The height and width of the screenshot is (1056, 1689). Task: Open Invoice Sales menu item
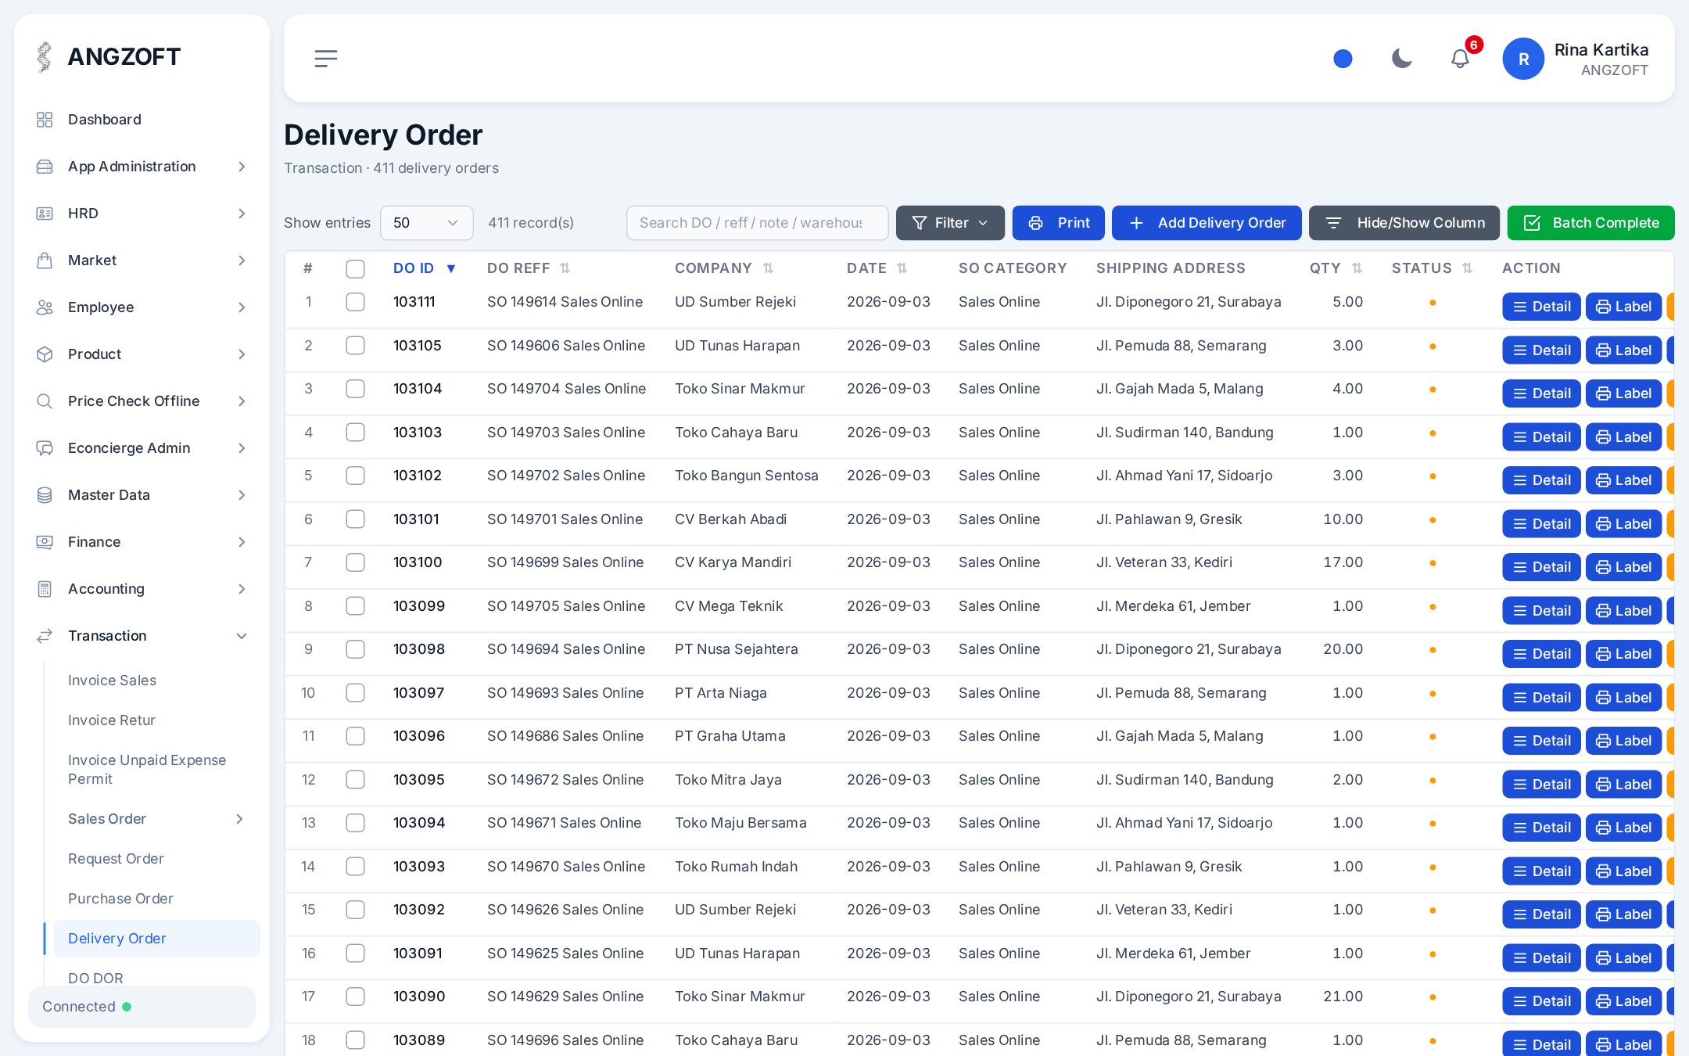click(112, 681)
